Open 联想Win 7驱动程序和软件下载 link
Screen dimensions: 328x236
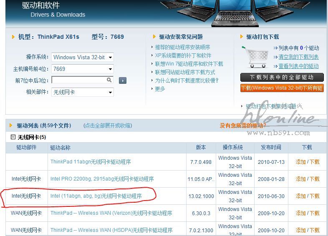pos(189,64)
